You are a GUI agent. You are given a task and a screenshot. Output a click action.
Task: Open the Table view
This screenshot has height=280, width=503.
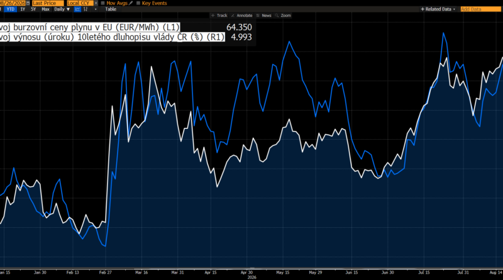pyautogui.click(x=111, y=9)
